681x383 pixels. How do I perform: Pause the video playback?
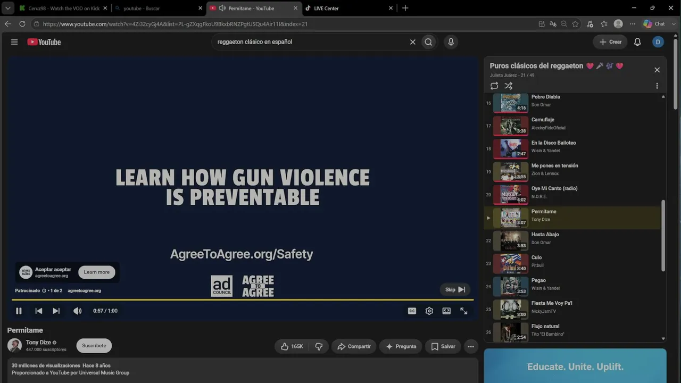pyautogui.click(x=19, y=311)
